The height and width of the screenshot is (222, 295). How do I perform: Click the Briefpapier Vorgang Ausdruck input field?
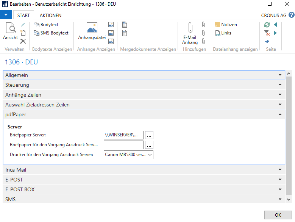point(123,145)
